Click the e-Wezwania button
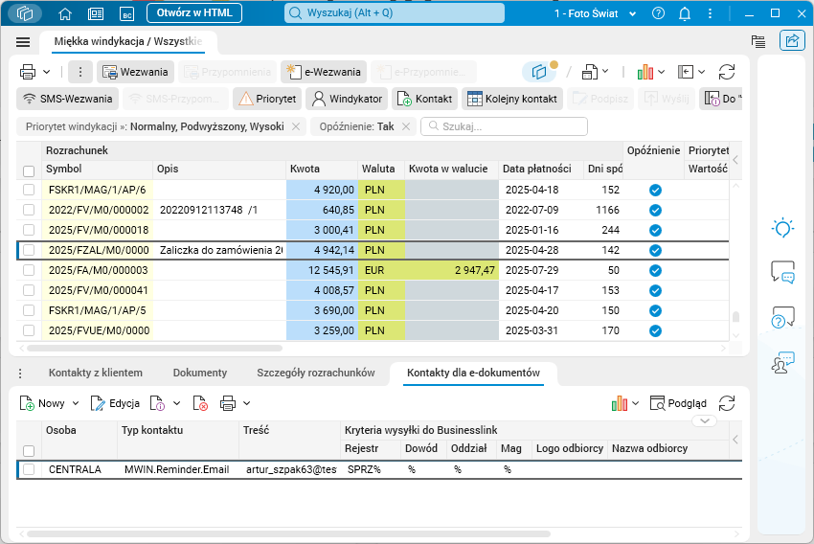This screenshot has height=544, width=814. pyautogui.click(x=324, y=72)
